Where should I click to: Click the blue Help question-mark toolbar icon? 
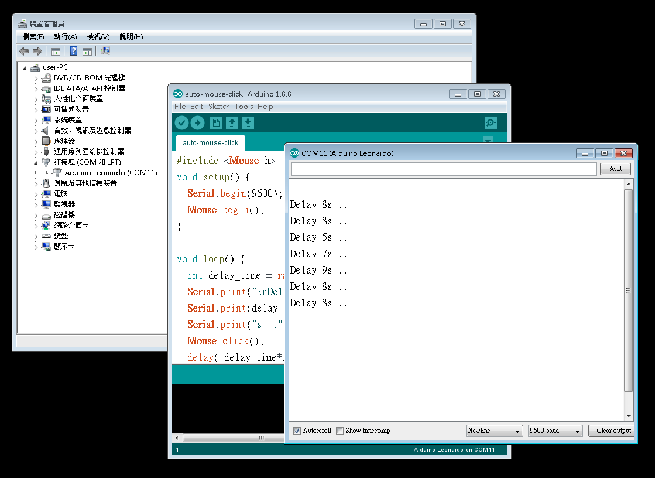pyautogui.click(x=74, y=51)
